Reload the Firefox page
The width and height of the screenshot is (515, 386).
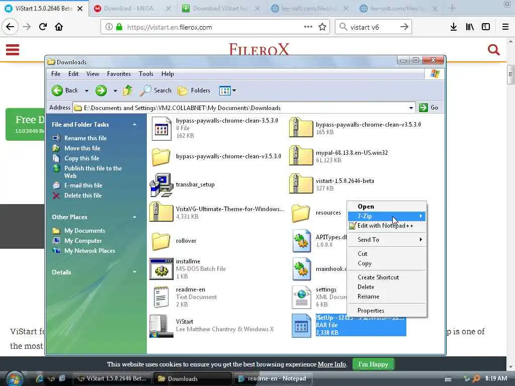pyautogui.click(x=43, y=27)
